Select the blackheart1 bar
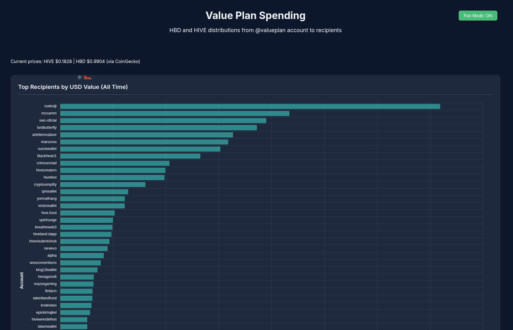The width and height of the screenshot is (513, 330). [x=130, y=156]
